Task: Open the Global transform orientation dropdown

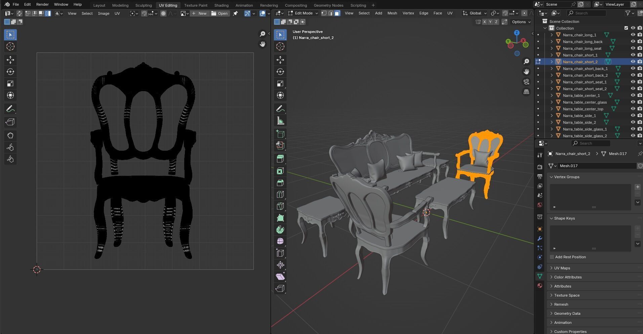Action: [475, 13]
